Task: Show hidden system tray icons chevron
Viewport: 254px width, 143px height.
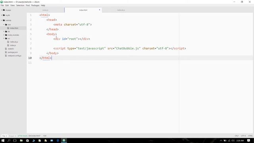Action: pos(221,140)
